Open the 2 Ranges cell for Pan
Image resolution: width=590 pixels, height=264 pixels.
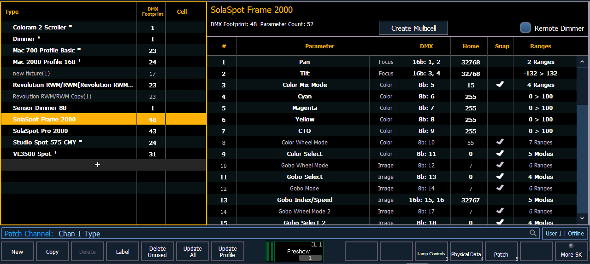[544, 62]
